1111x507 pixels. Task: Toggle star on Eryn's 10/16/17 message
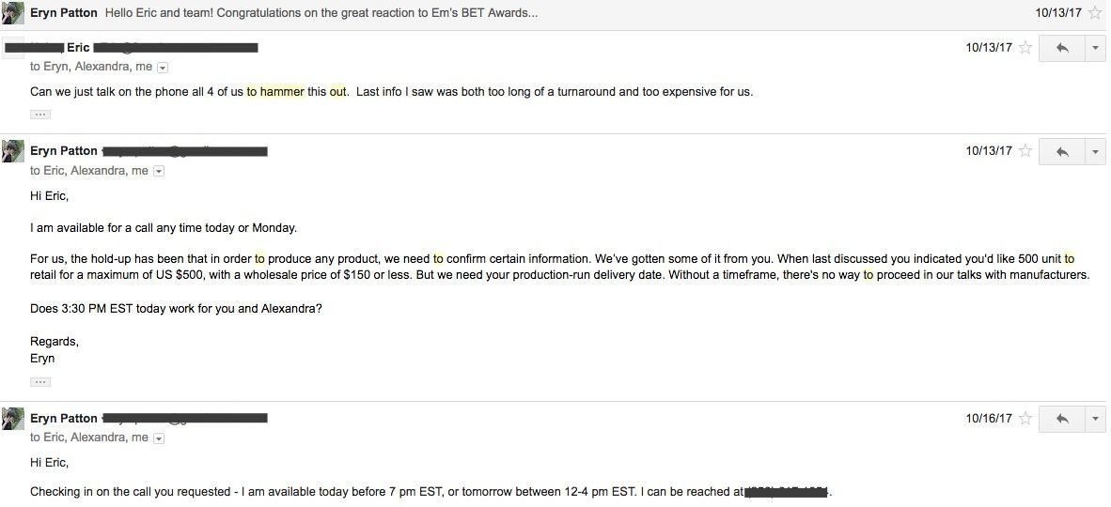1025,419
